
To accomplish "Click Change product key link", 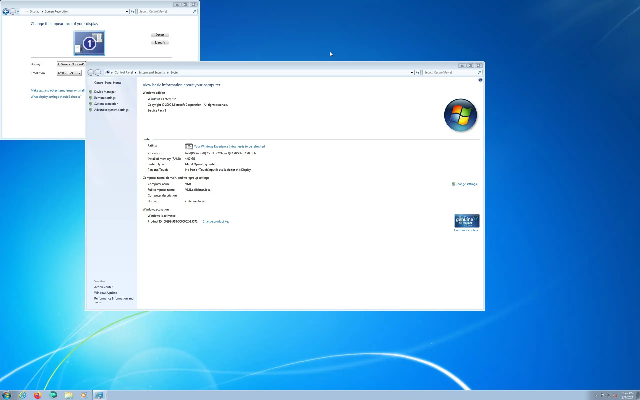I will click(216, 221).
